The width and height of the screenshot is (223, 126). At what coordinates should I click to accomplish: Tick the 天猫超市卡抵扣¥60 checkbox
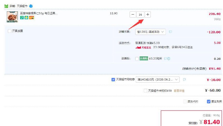click(x=145, y=91)
